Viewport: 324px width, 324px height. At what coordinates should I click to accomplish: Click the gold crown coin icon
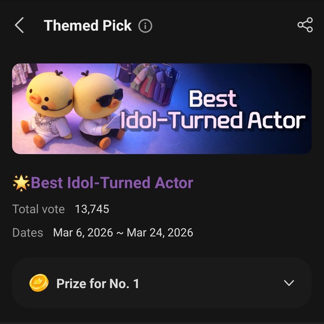tap(39, 283)
